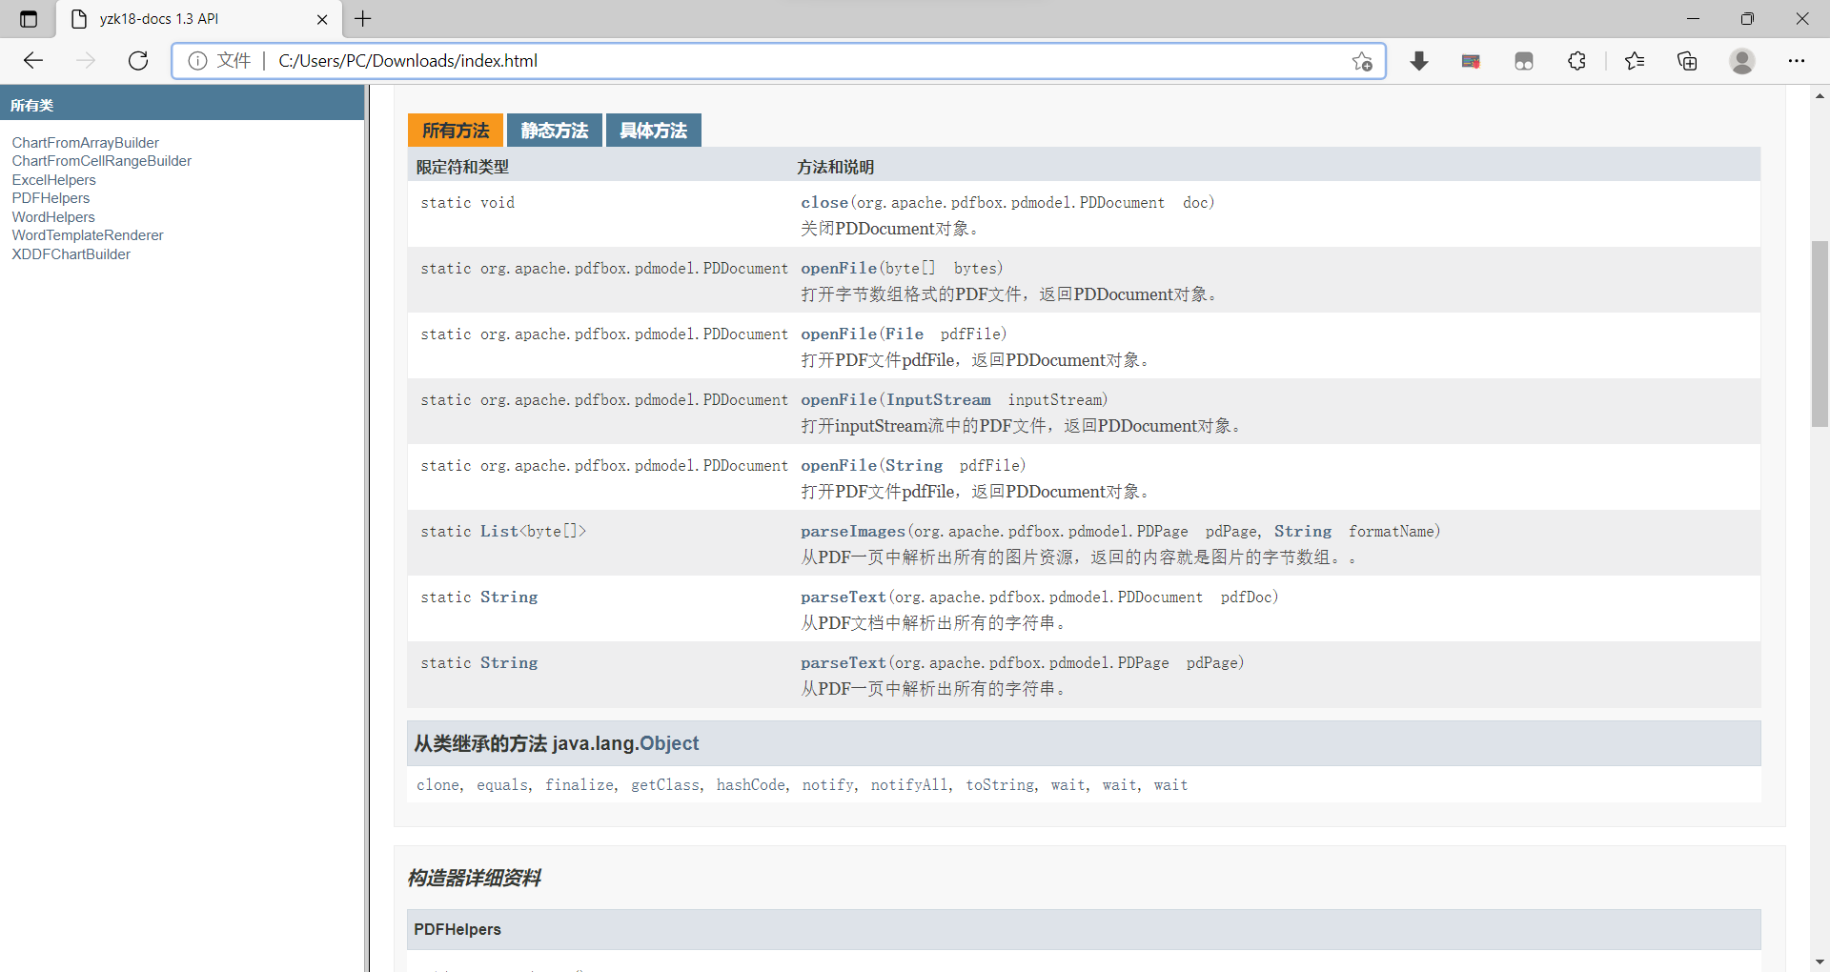
Task: Open a new browser tab with the plus button
Action: click(x=362, y=18)
